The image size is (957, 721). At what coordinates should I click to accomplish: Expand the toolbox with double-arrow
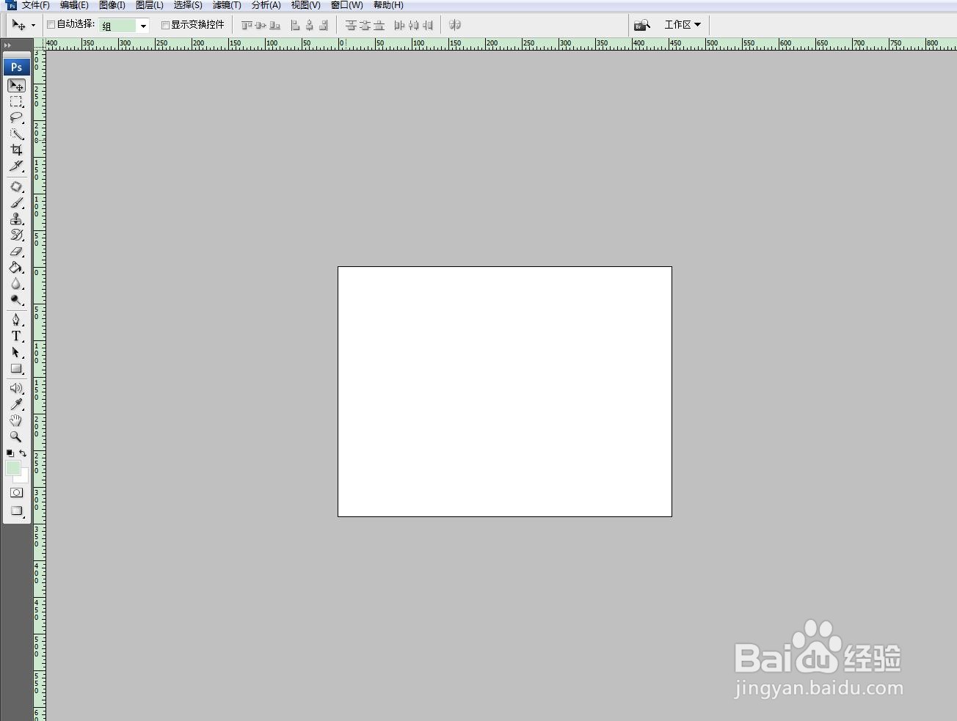(8, 45)
